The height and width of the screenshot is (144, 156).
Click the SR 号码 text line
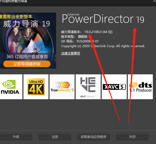[x=80, y=41]
